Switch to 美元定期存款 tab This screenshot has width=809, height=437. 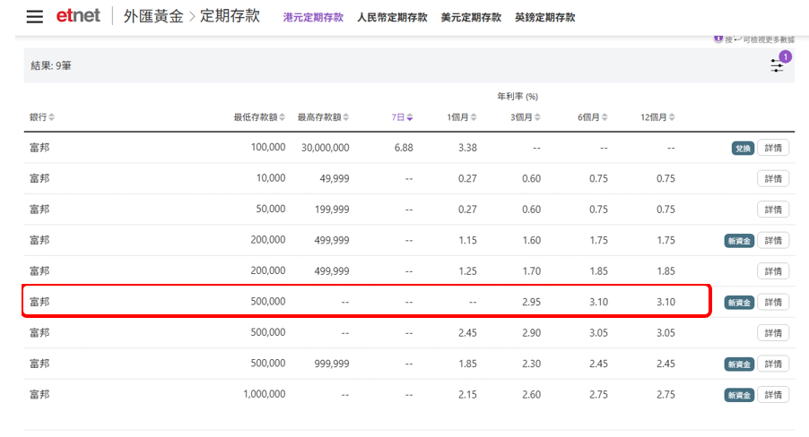471,18
